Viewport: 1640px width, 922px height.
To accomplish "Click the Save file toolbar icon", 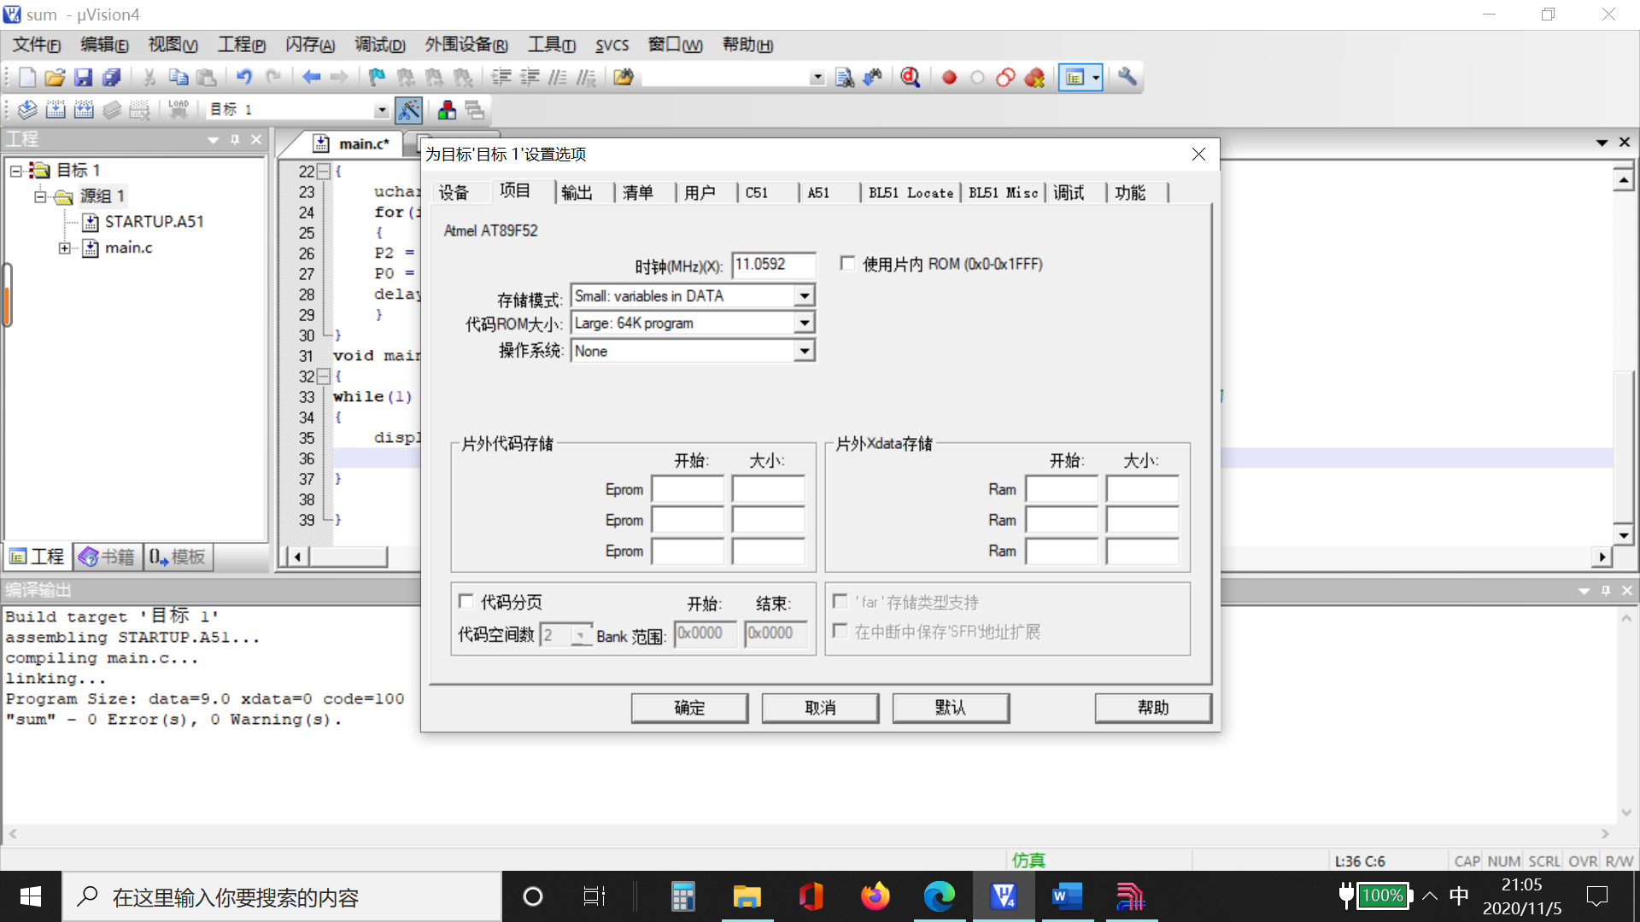I will 83,78.
